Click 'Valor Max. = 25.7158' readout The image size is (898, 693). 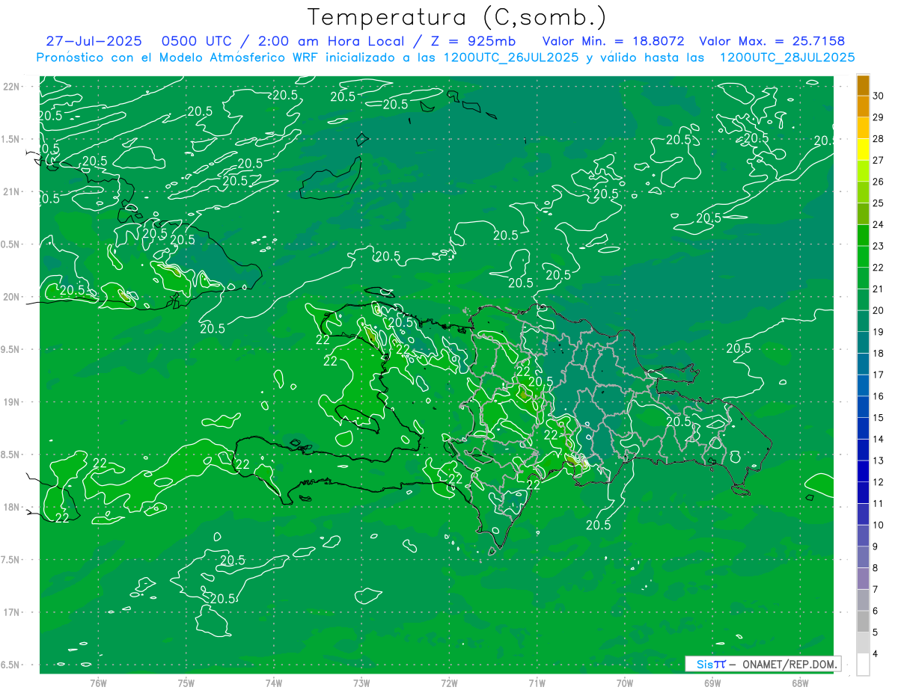pos(772,41)
